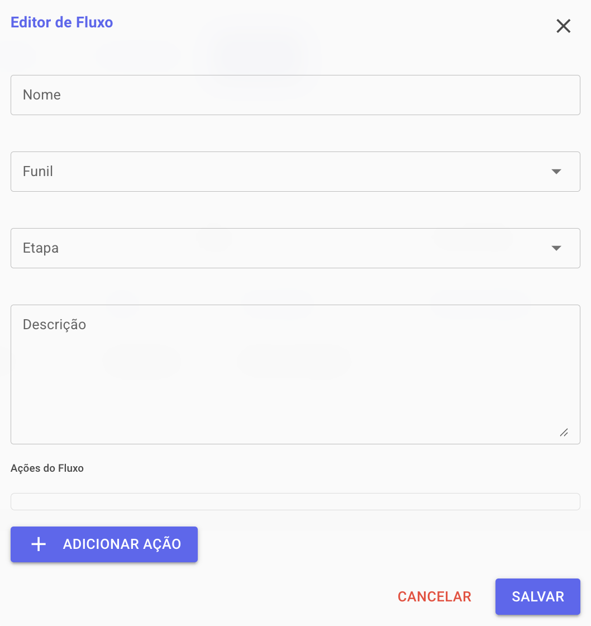Focus the Nome input field
The image size is (591, 626).
click(x=295, y=95)
